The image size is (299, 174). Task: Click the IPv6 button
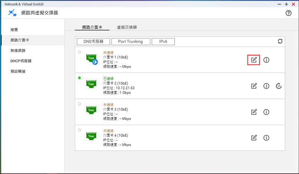point(163,42)
